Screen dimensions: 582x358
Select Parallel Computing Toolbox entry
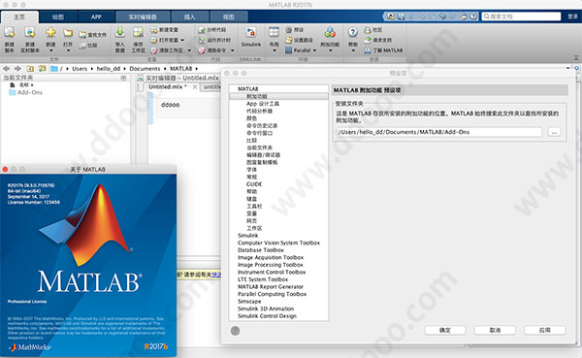pos(272,294)
